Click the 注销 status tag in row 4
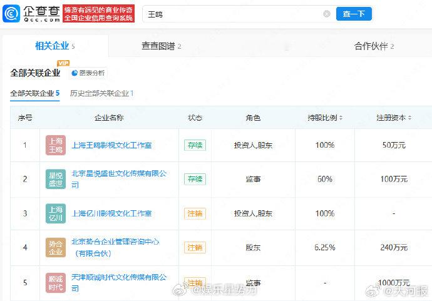 click(x=195, y=247)
